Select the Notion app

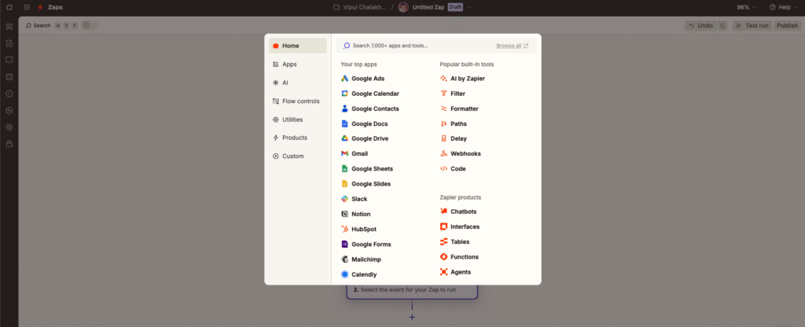(x=355, y=214)
